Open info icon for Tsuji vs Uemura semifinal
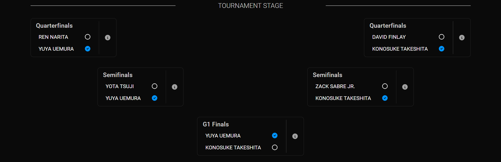The image size is (501, 162). click(174, 87)
